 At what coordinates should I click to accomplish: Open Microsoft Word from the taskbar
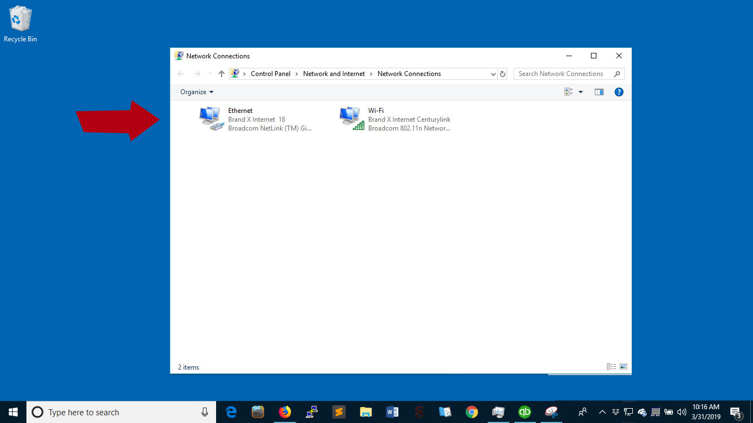(392, 412)
